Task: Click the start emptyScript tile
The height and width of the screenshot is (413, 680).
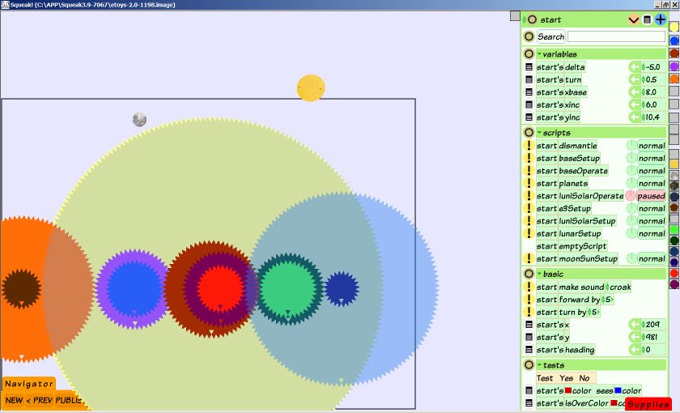Action: coord(572,246)
